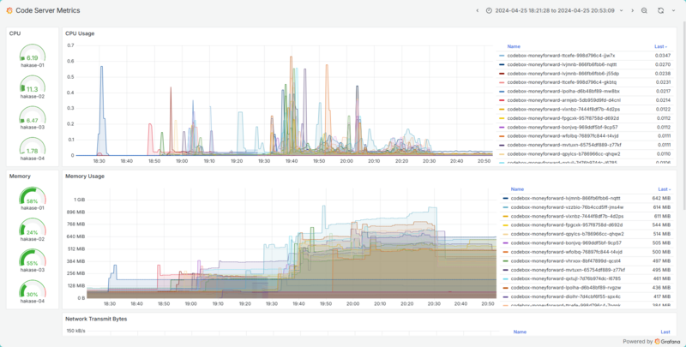
Task: Click value 0.0217 in CPU Usage legend
Action: [x=663, y=92]
